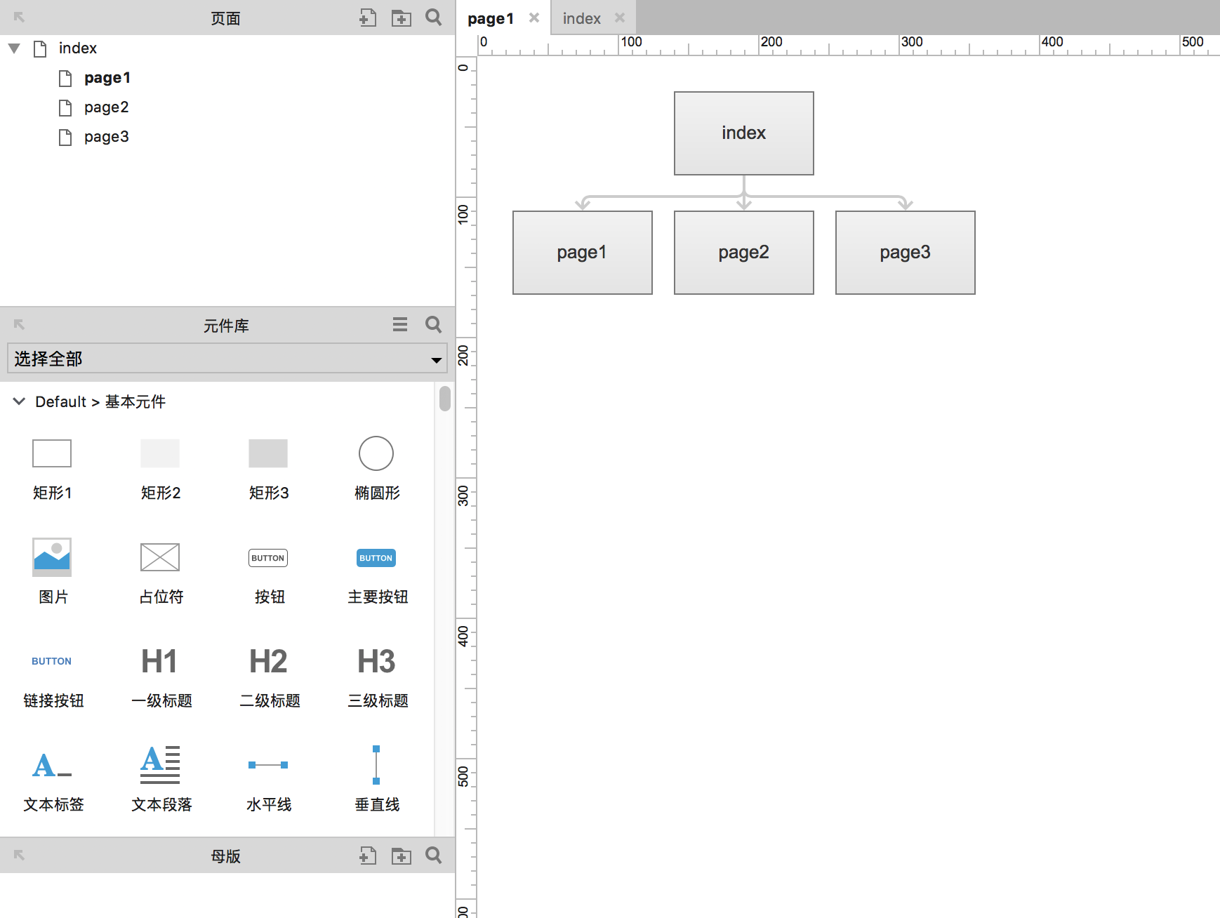The image size is (1220, 918).
Task: Add a new page in Pages panel
Action: [x=368, y=18]
